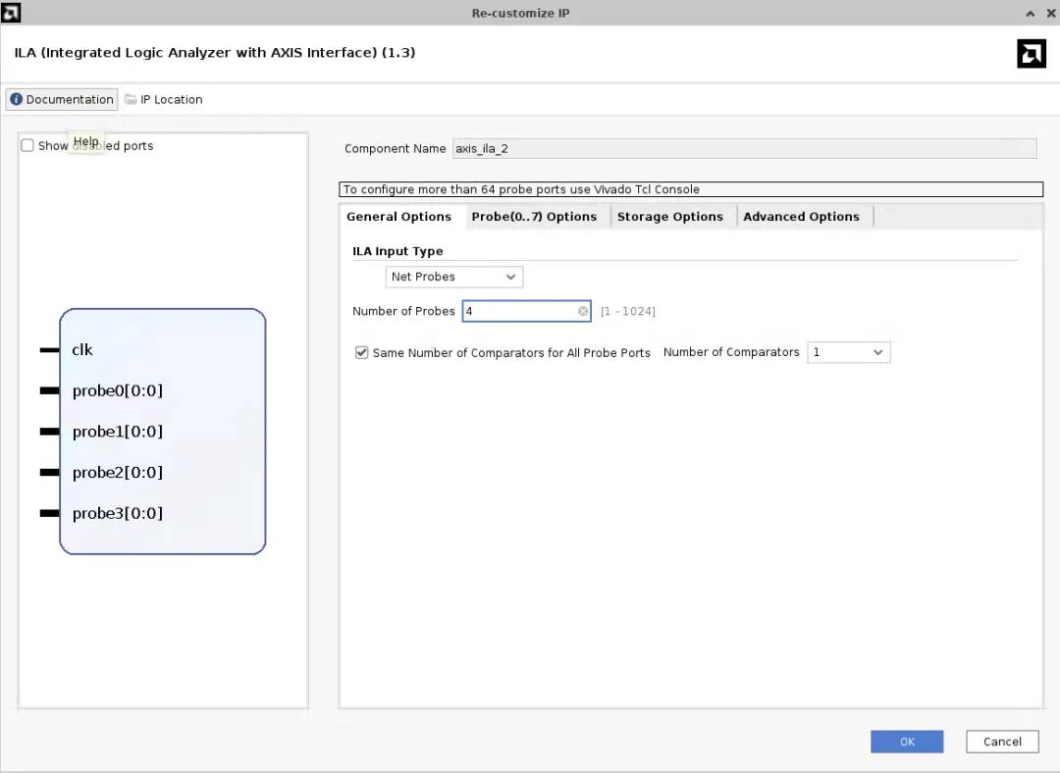This screenshot has height=773, width=1060.
Task: Click the IP Location folder icon
Action: coord(132,99)
